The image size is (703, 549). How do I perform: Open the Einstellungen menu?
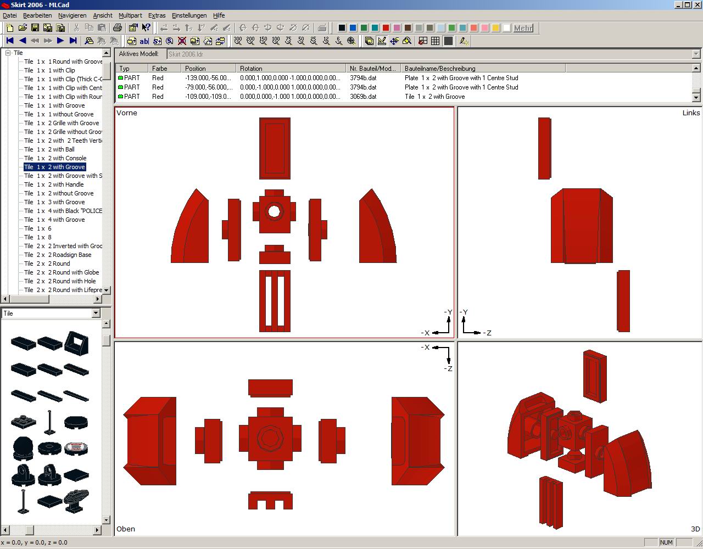[189, 15]
